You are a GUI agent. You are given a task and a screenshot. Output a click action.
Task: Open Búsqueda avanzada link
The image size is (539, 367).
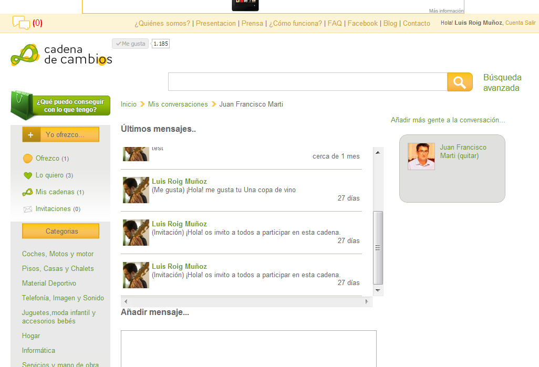(502, 83)
